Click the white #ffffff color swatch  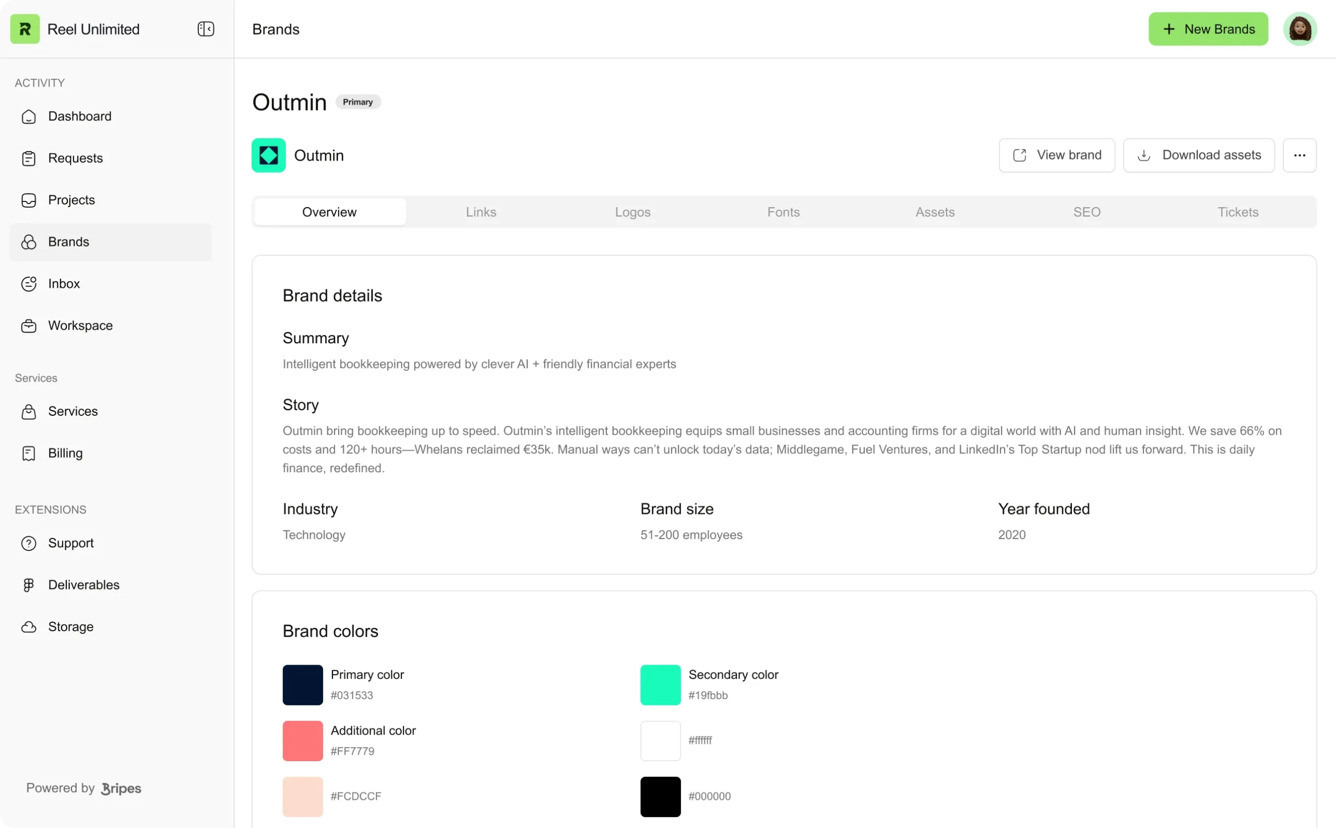[660, 741]
